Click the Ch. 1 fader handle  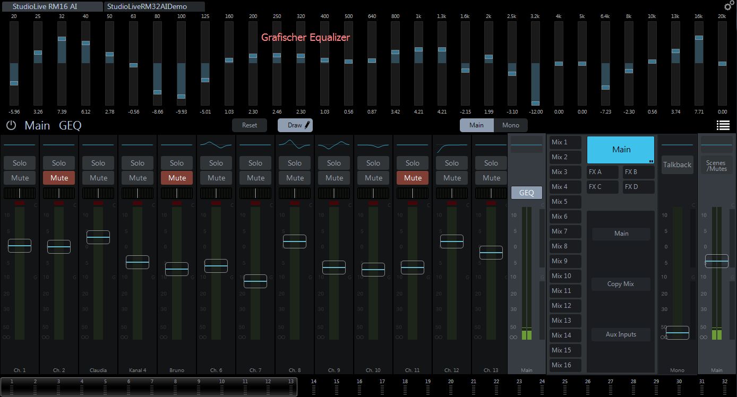20,246
